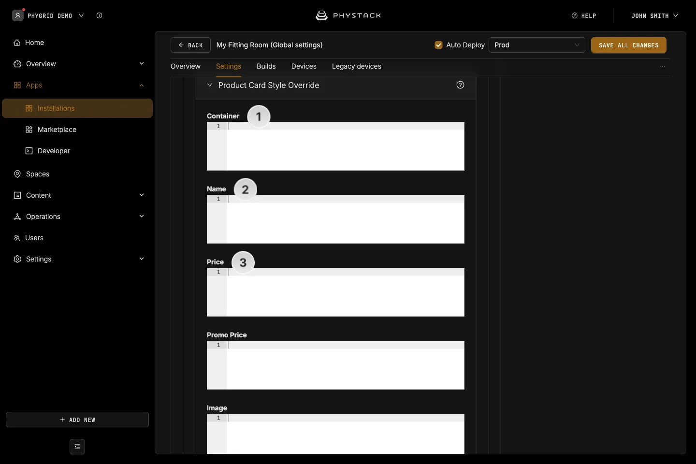Open Spaces via its location pin icon
Viewport: 696px width, 464px height.
(x=17, y=174)
